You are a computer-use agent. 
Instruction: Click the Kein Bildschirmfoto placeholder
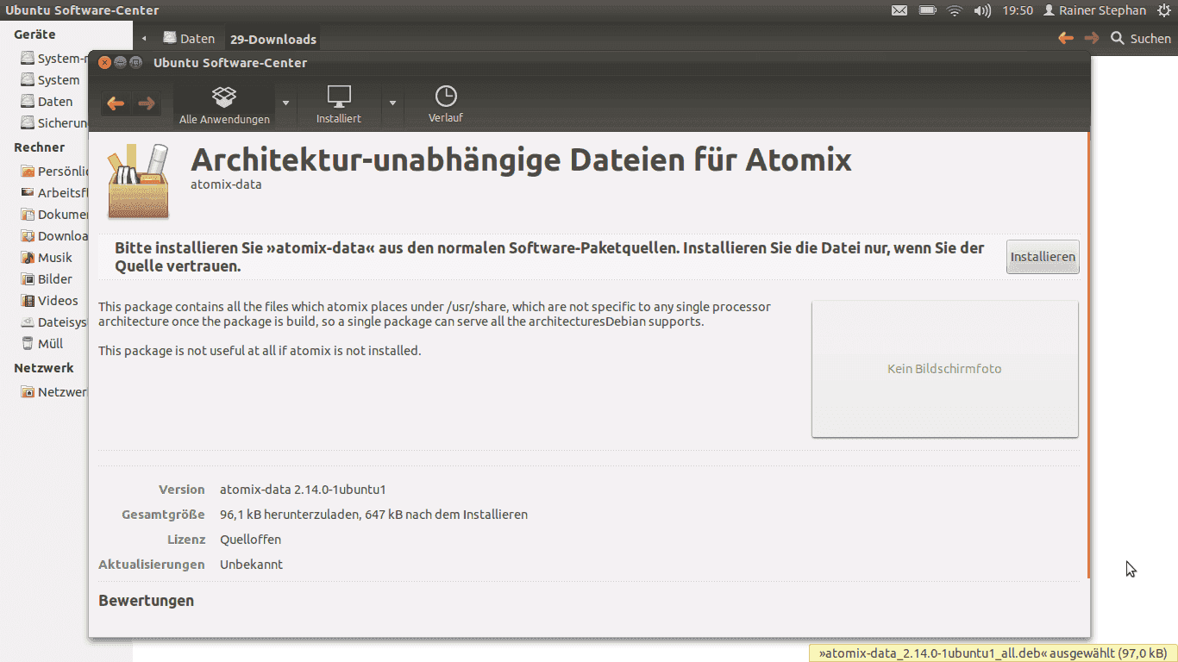point(944,369)
